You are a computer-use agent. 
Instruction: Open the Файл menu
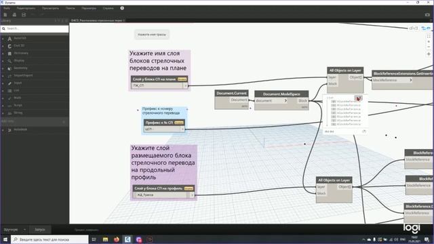(x=7, y=8)
